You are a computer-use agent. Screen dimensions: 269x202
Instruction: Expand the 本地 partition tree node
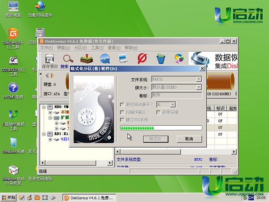coord(50,113)
